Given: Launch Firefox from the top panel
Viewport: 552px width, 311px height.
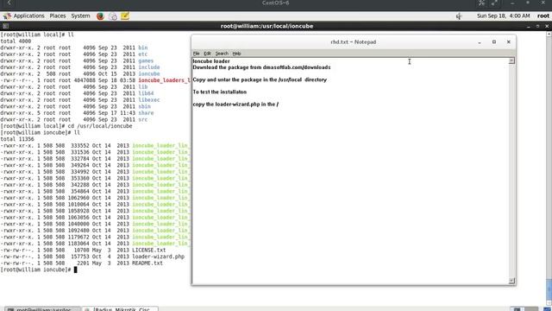Looking at the screenshot, I should (x=100, y=16).
